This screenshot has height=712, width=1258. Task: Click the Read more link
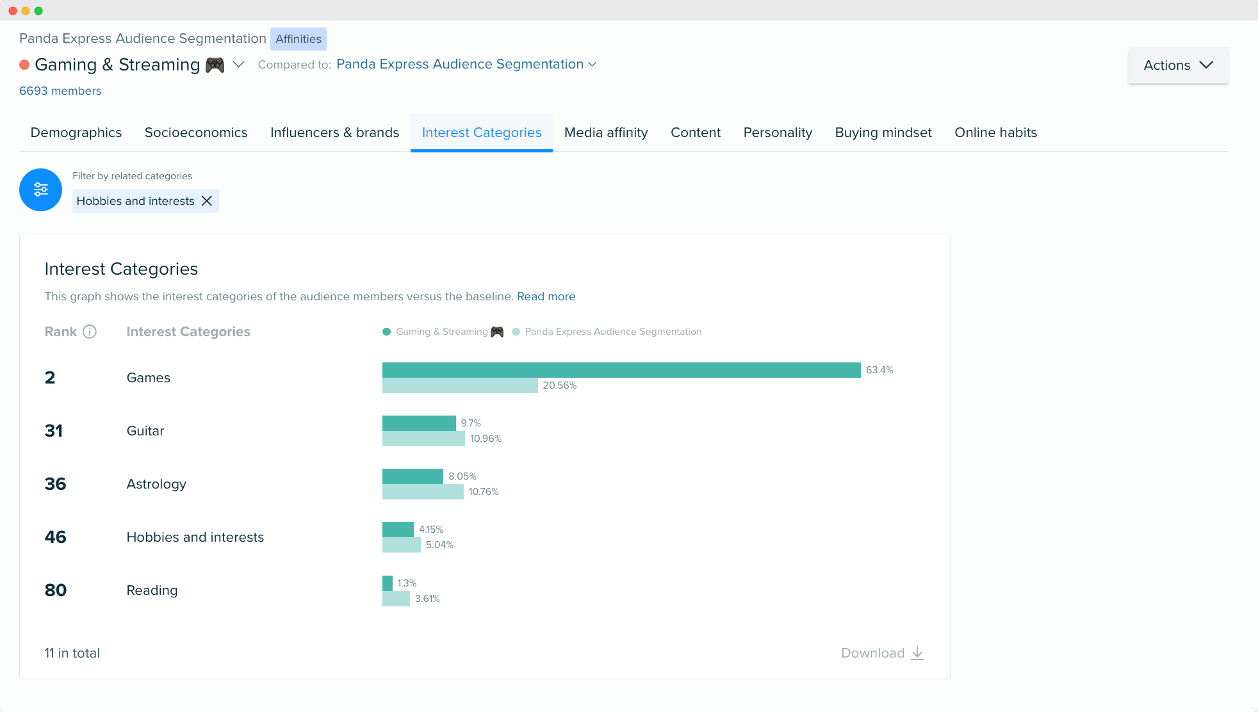click(546, 296)
